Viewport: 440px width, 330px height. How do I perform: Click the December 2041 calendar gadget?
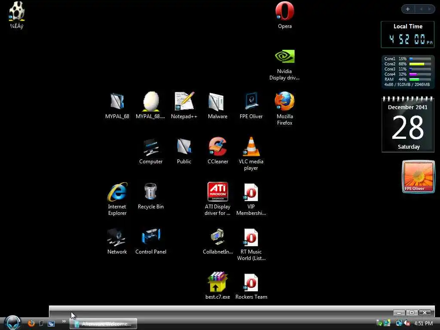click(x=408, y=124)
